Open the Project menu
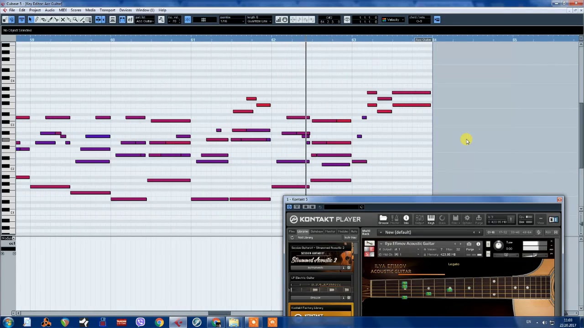 click(x=35, y=10)
